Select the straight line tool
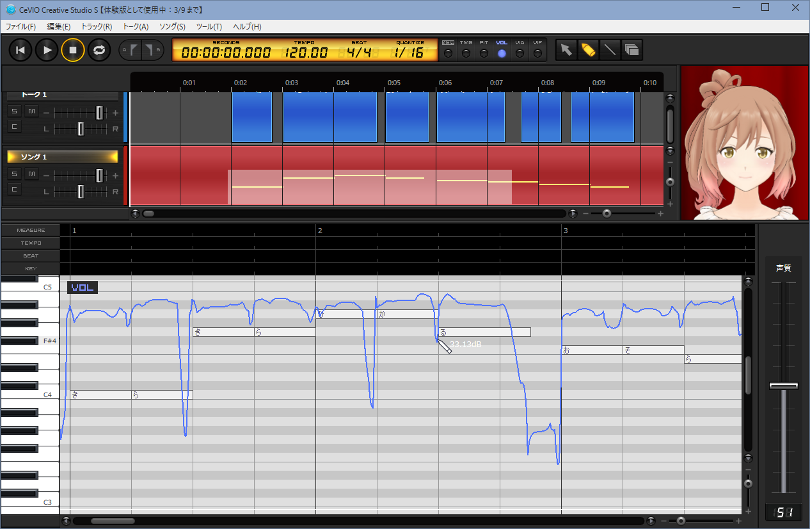The width and height of the screenshot is (810, 529). [610, 50]
